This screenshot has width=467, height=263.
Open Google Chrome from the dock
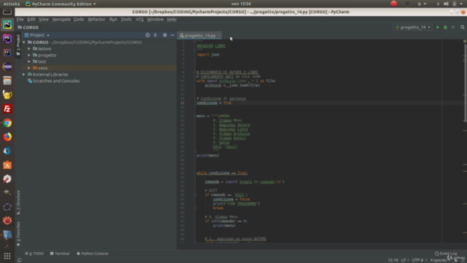[x=7, y=123]
